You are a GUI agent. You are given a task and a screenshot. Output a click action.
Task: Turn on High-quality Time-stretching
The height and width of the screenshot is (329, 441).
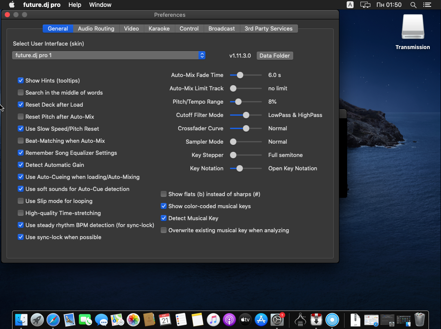21,213
